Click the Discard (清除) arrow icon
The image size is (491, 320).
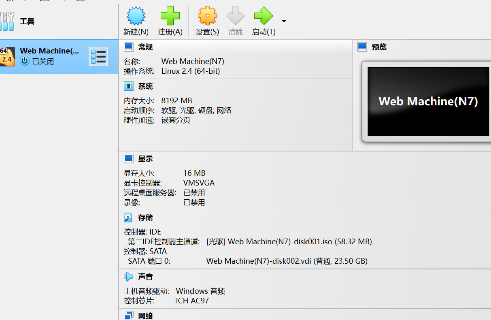[236, 17]
